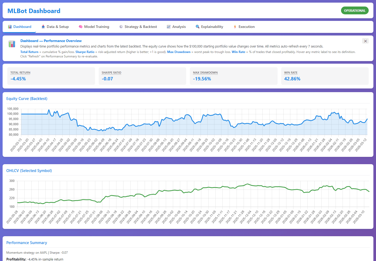Open the Strategy & Backtest tab

138,27
